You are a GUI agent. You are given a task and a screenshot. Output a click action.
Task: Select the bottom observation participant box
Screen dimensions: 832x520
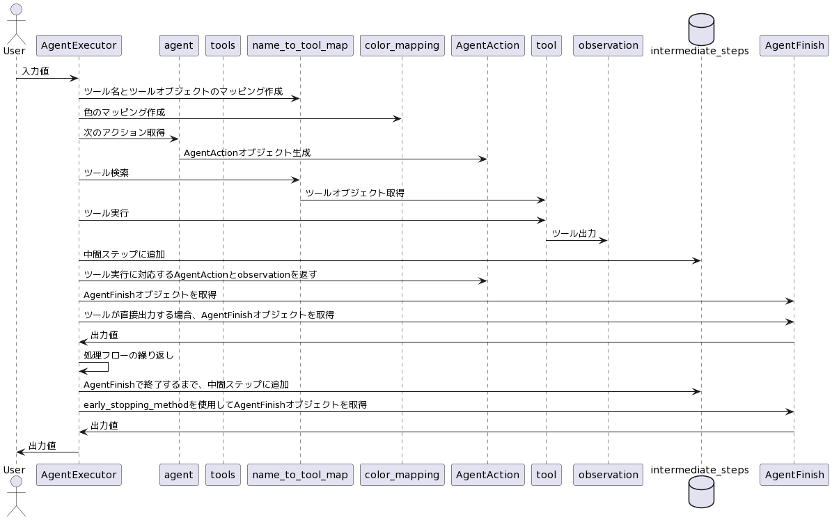(x=608, y=475)
